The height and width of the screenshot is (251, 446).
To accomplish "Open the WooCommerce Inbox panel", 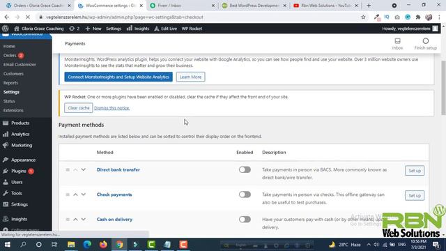I will coord(397,44).
